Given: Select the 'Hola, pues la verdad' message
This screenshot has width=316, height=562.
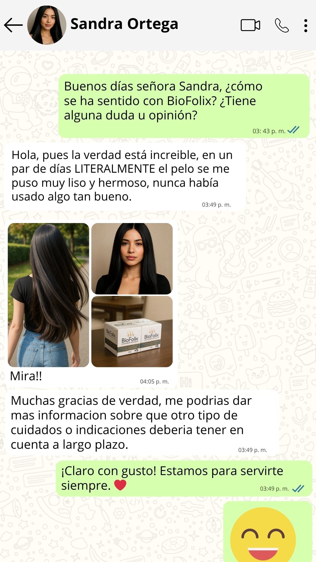Looking at the screenshot, I should click(x=125, y=177).
